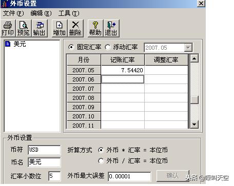The width and height of the screenshot is (234, 186).
Task: Open the 工具(T) menu
Action: (x=69, y=13)
